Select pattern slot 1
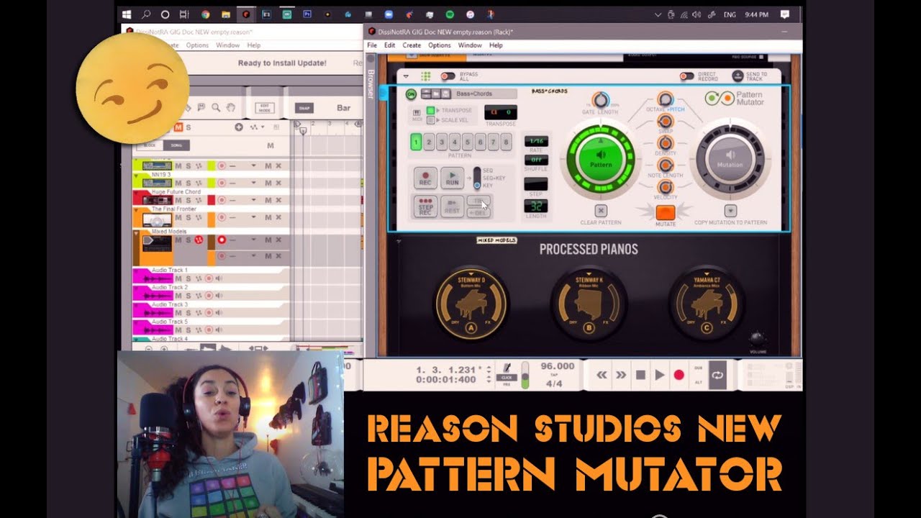This screenshot has width=921, height=518. click(x=416, y=142)
